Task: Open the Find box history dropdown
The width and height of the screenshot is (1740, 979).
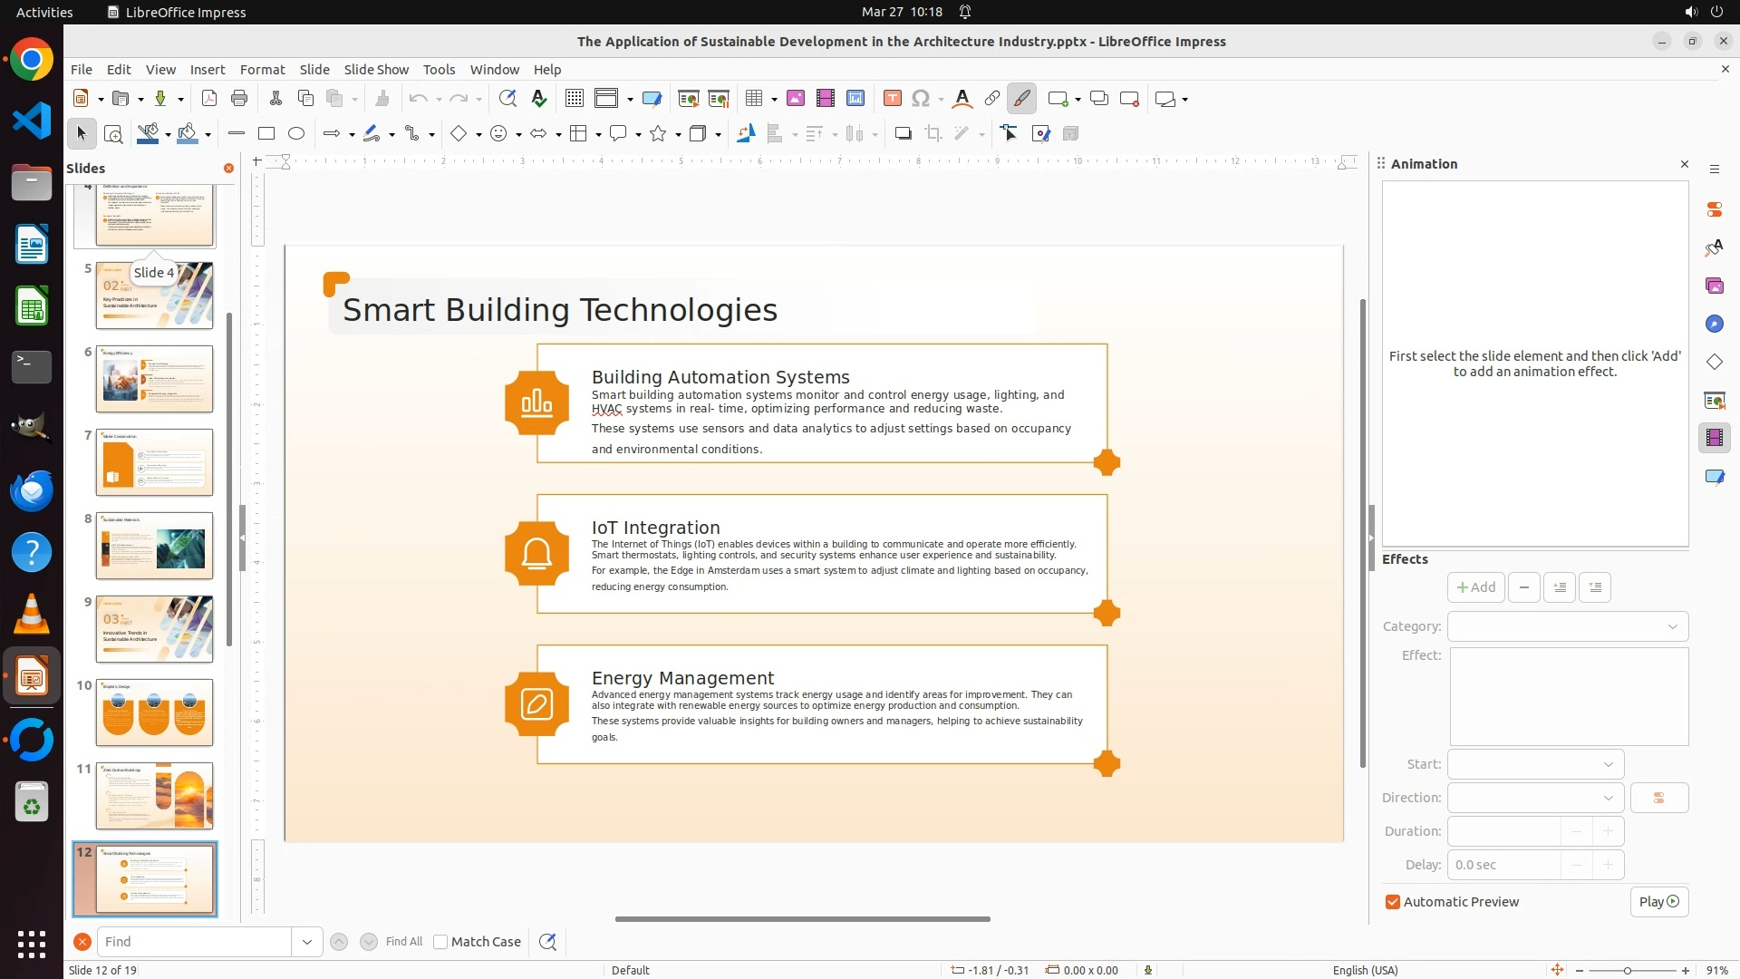Action: (307, 942)
